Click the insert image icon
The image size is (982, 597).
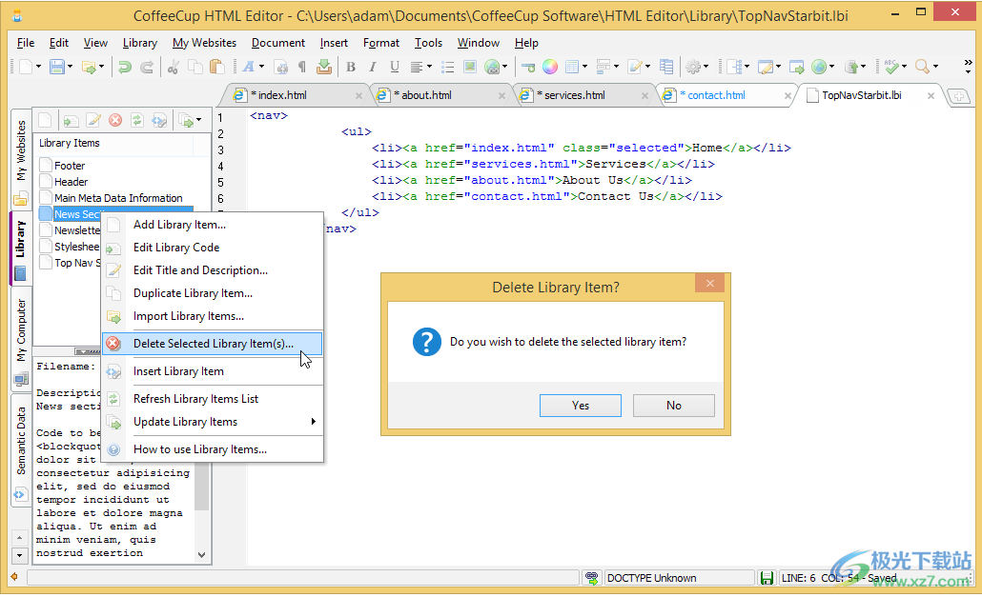(470, 67)
